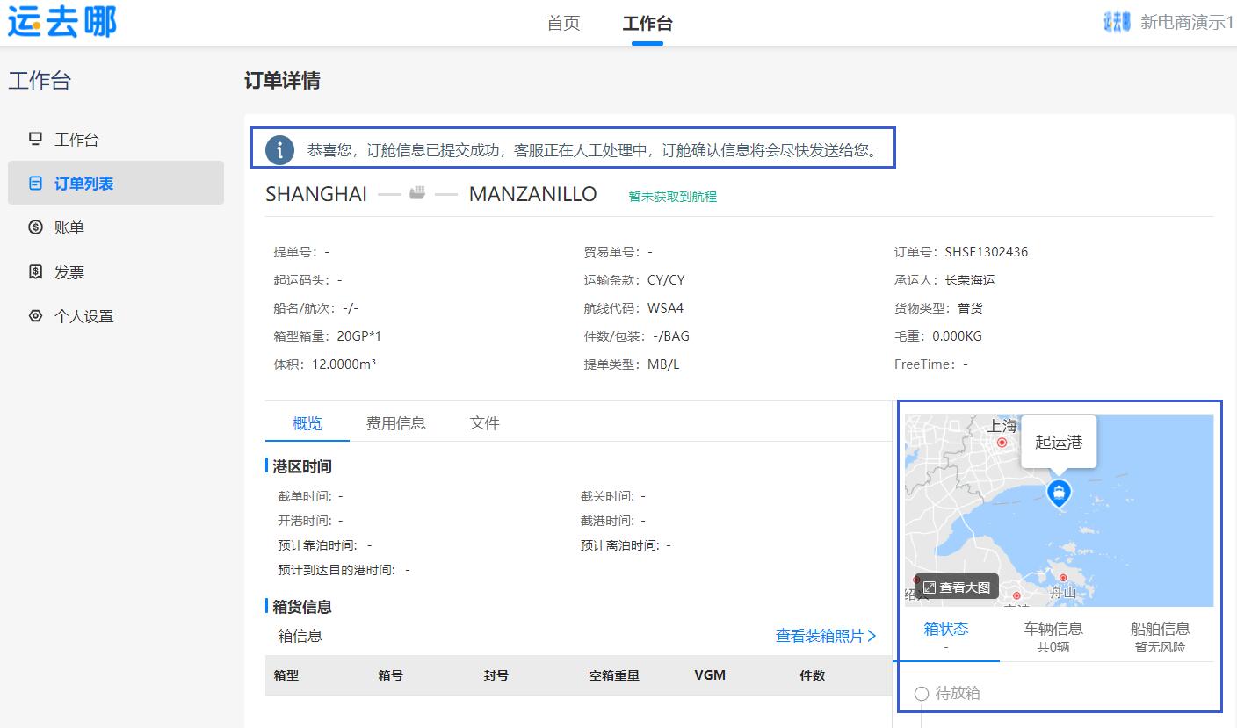This screenshot has width=1237, height=728.
Task: Click the 上海 city marker on map
Action: 1002,442
